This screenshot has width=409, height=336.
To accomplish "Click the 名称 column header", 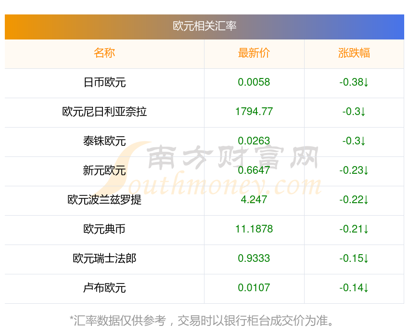I will click(x=104, y=53).
